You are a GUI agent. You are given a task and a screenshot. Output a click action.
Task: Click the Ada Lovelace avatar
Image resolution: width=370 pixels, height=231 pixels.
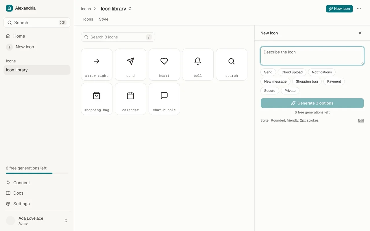click(11, 221)
